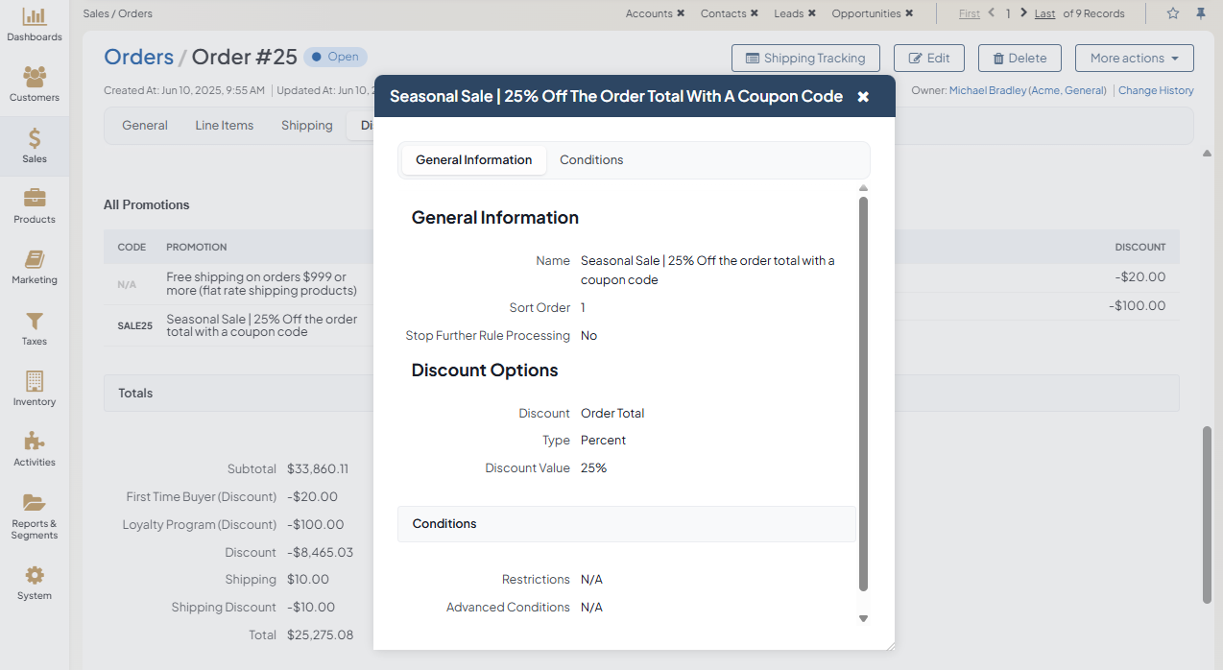The height and width of the screenshot is (670, 1223).
Task: Click the dialog's vertical scrollbar
Action: coord(863,394)
